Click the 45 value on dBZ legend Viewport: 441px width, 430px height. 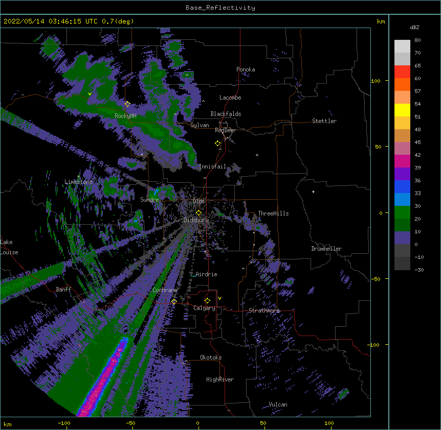(417, 142)
